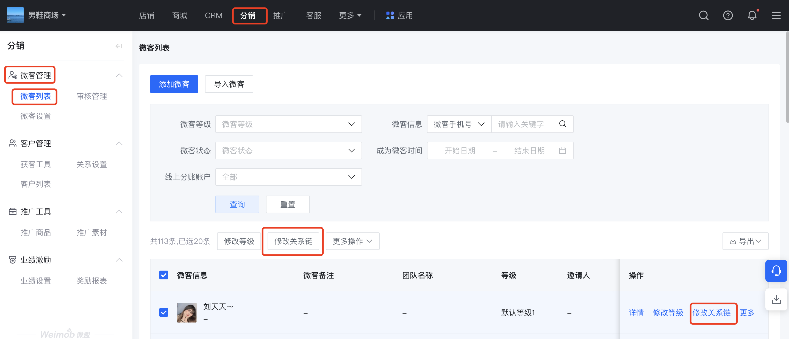Click 详情 link for 刘天天～
789x339 pixels.
pos(636,312)
